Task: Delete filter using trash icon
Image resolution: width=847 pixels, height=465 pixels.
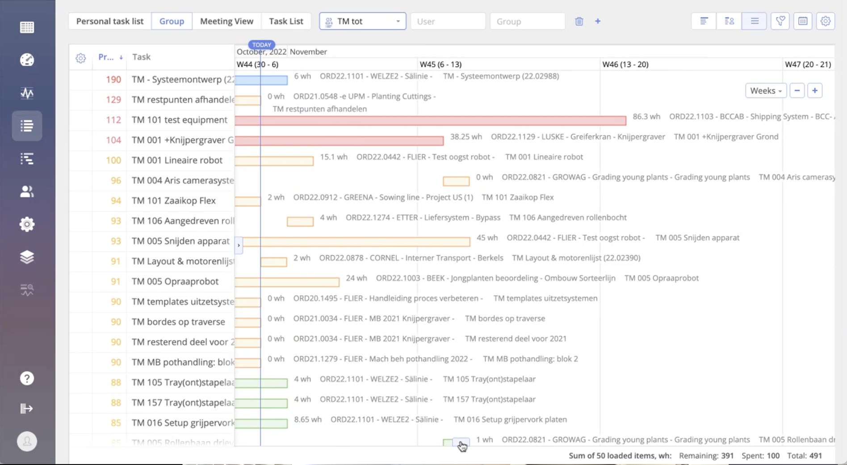Action: click(x=579, y=21)
